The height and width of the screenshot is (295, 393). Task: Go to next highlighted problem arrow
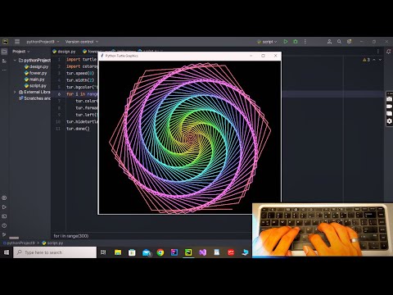380,60
